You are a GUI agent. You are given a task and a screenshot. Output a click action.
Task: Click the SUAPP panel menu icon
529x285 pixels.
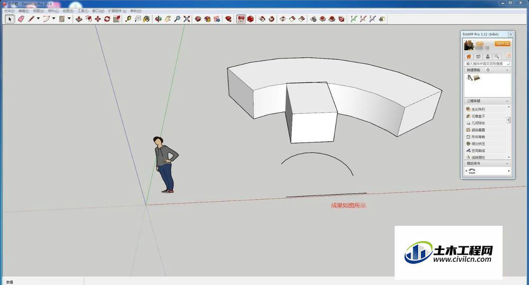(508, 56)
